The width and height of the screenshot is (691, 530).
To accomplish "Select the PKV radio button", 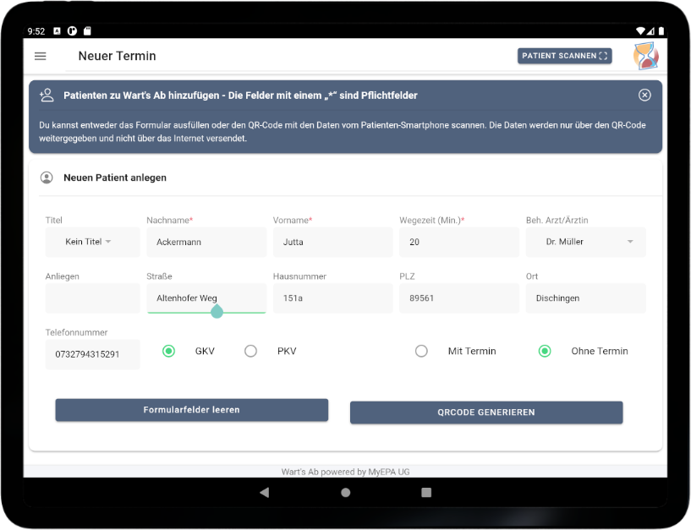I will [x=250, y=351].
